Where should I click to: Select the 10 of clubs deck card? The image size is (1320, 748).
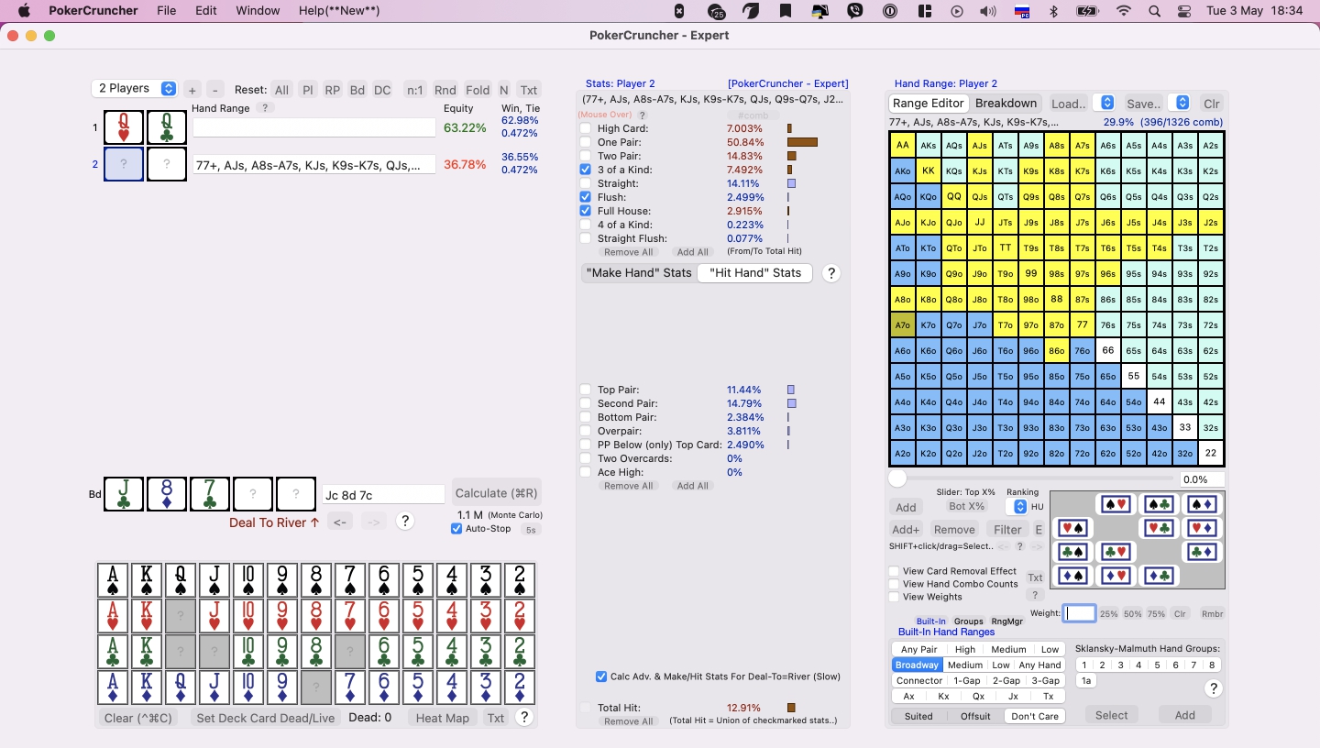tap(248, 652)
